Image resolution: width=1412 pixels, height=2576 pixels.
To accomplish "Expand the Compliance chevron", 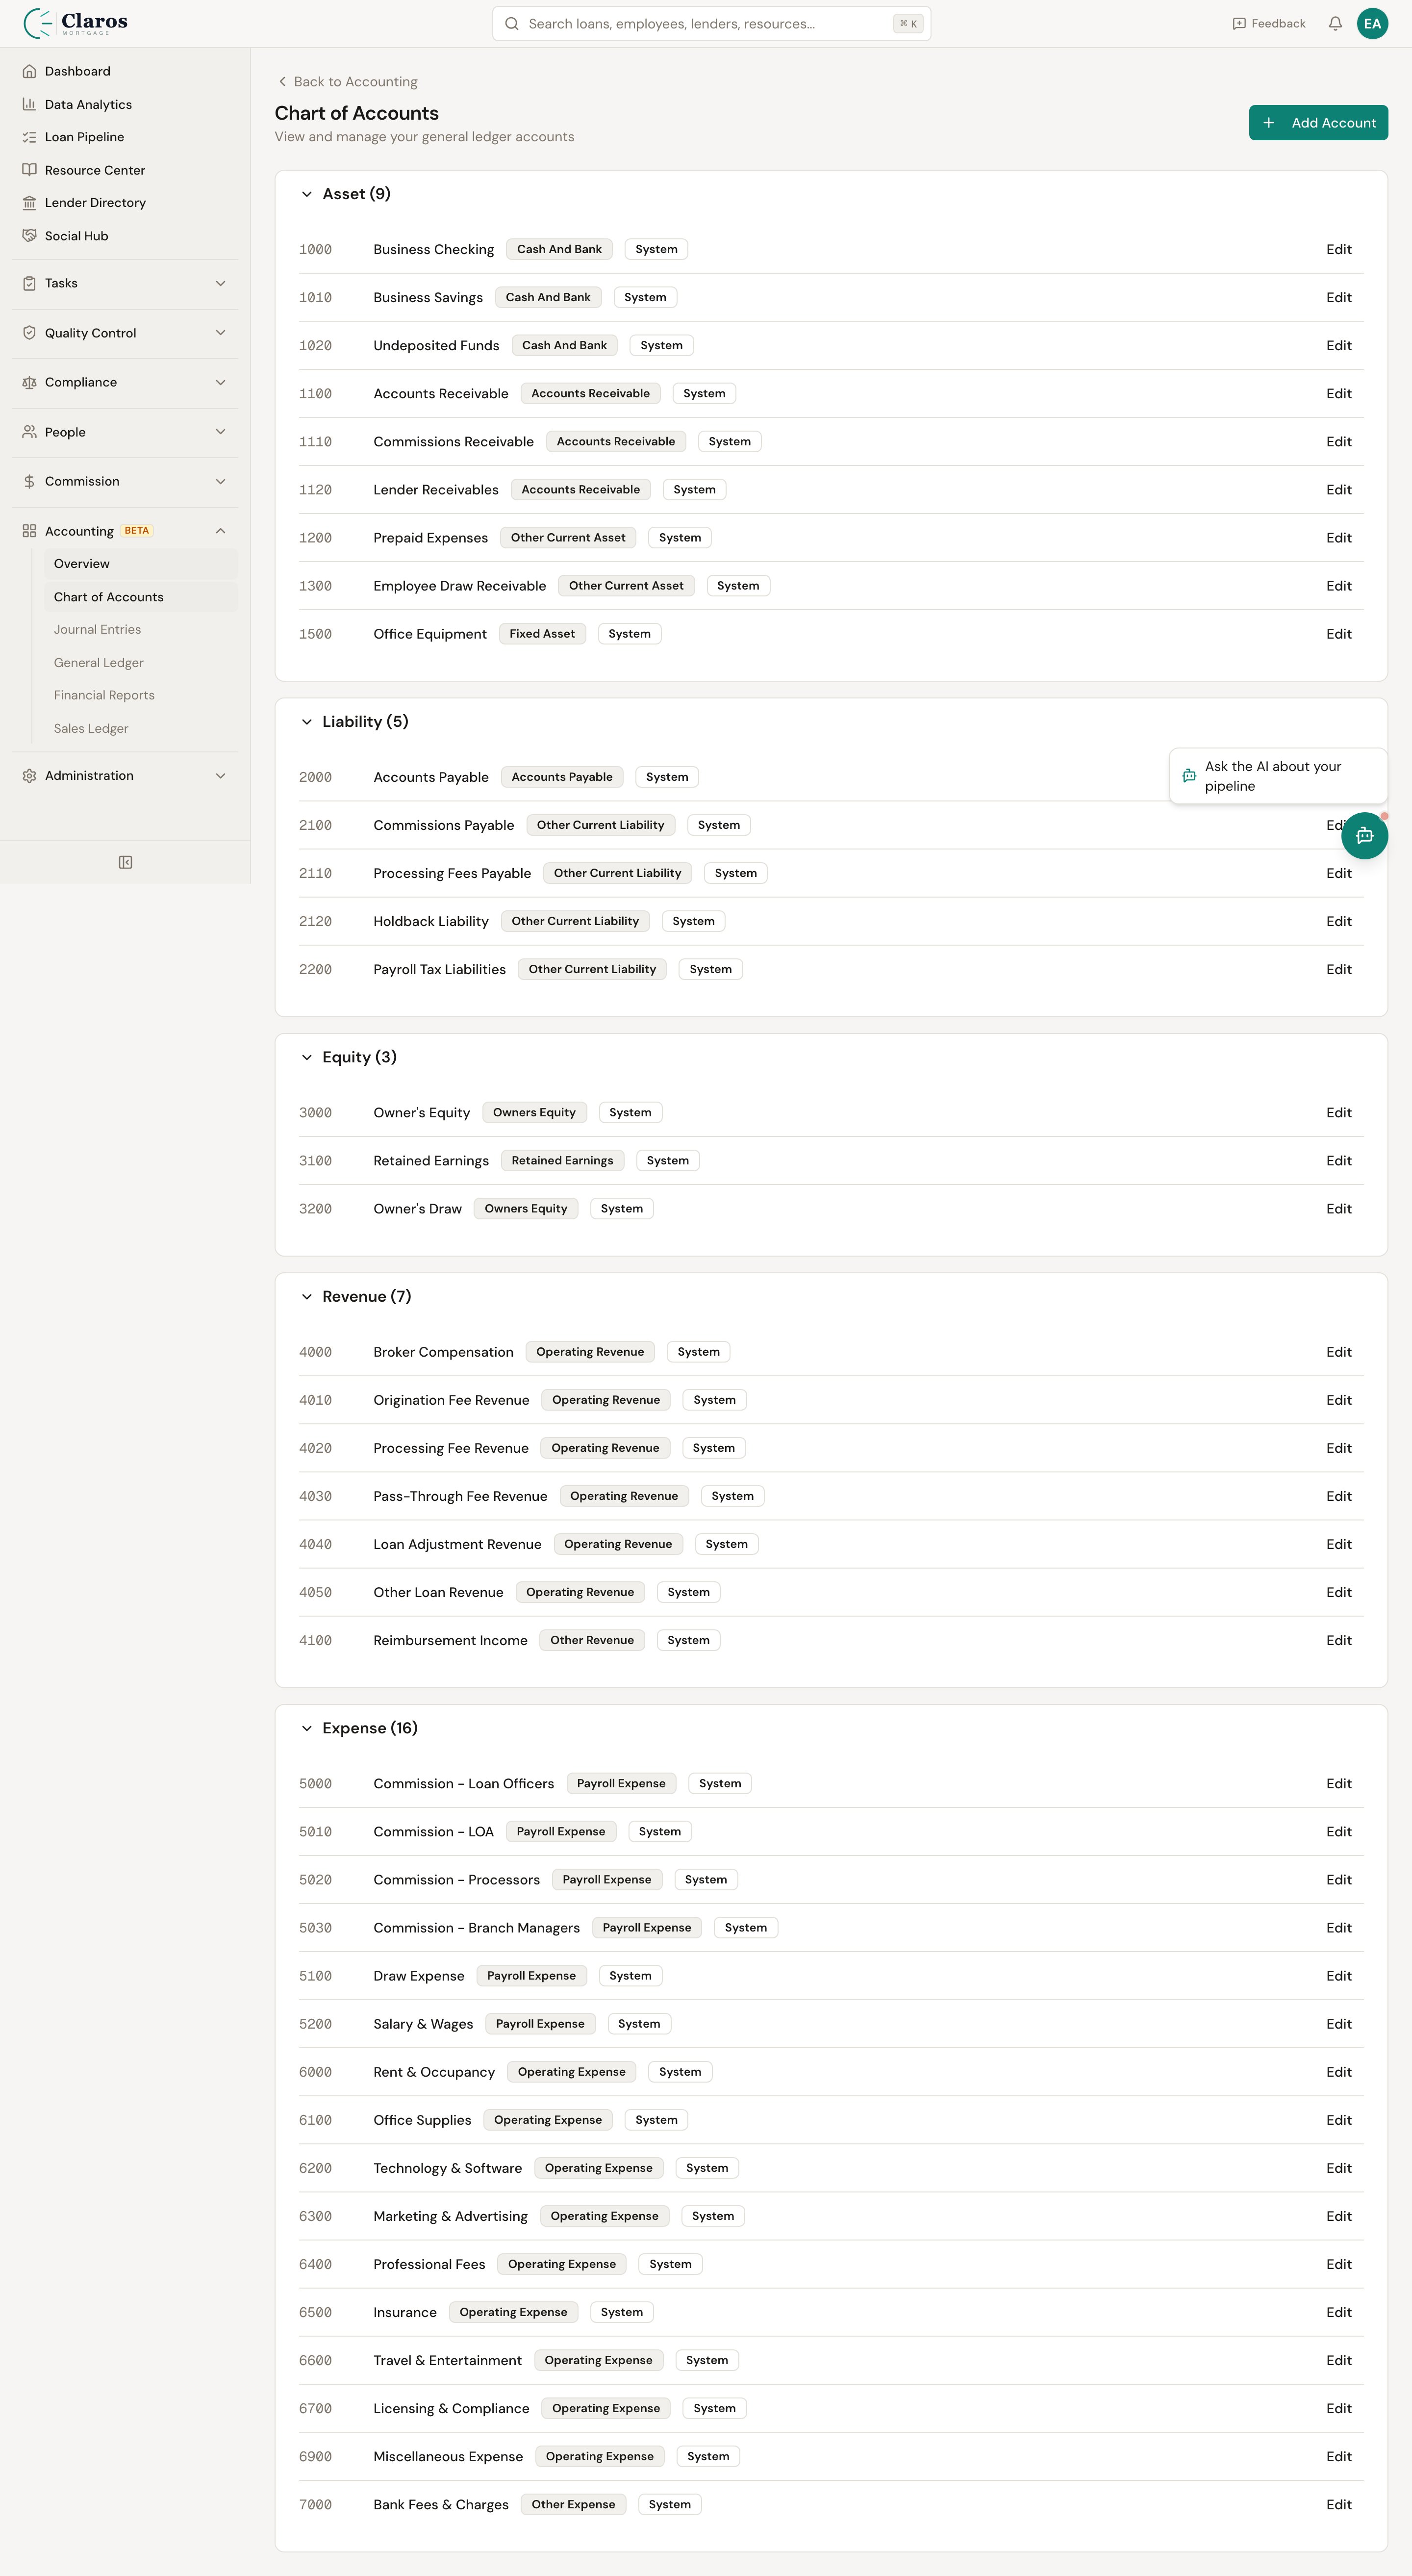I will [x=220, y=383].
